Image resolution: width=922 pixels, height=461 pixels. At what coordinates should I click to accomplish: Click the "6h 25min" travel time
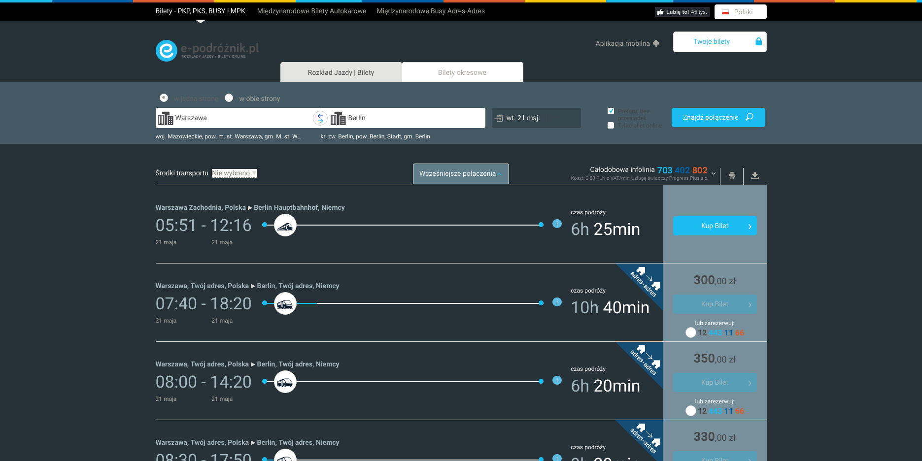point(606,230)
